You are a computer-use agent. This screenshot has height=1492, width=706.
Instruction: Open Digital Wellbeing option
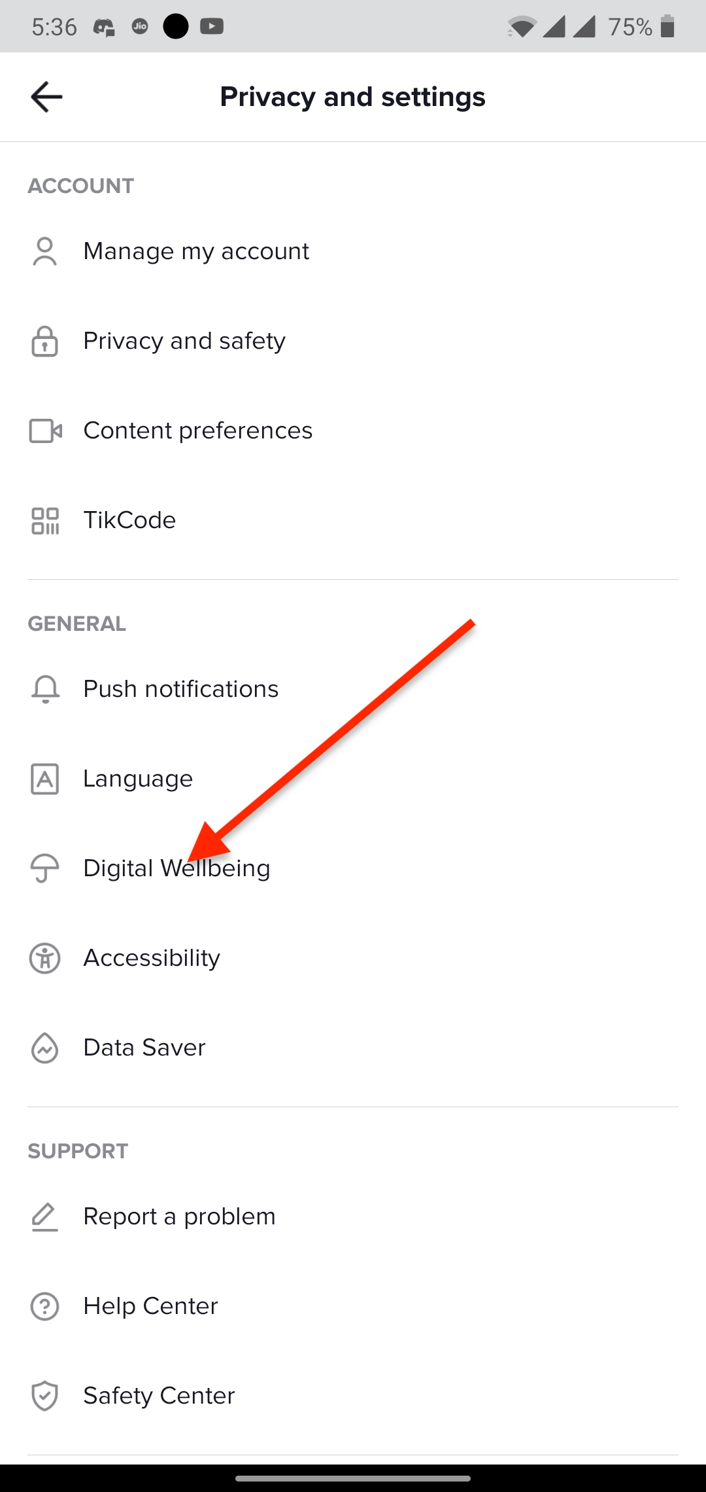tap(353, 868)
